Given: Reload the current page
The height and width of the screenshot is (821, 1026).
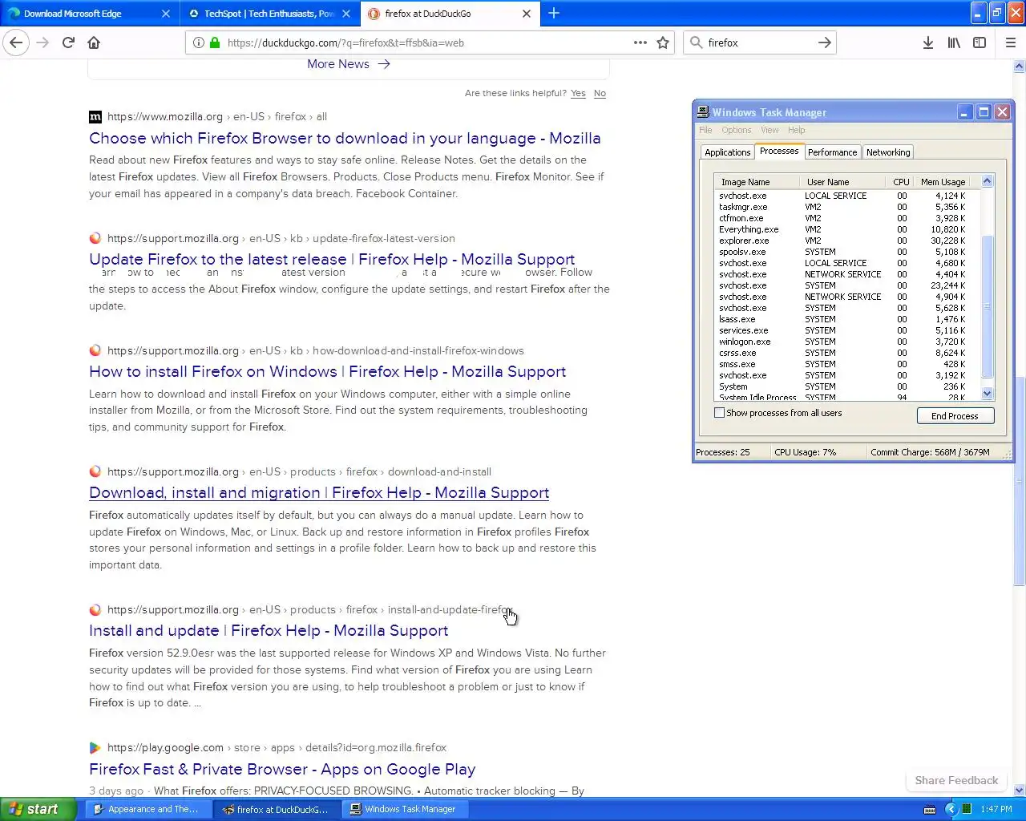Looking at the screenshot, I should 69,42.
